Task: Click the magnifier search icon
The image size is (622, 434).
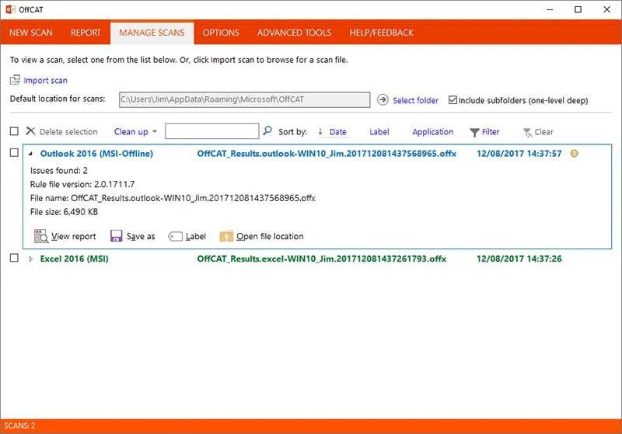Action: (267, 130)
